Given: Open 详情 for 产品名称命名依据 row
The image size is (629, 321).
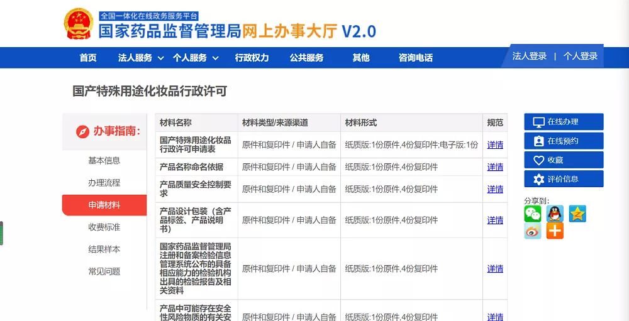Looking at the screenshot, I should click(495, 167).
